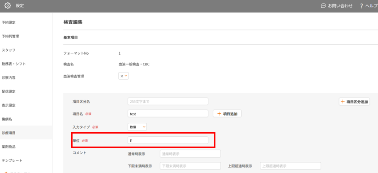Select 表示設定 in the sidebar
The height and width of the screenshot is (173, 378).
[x=9, y=105]
